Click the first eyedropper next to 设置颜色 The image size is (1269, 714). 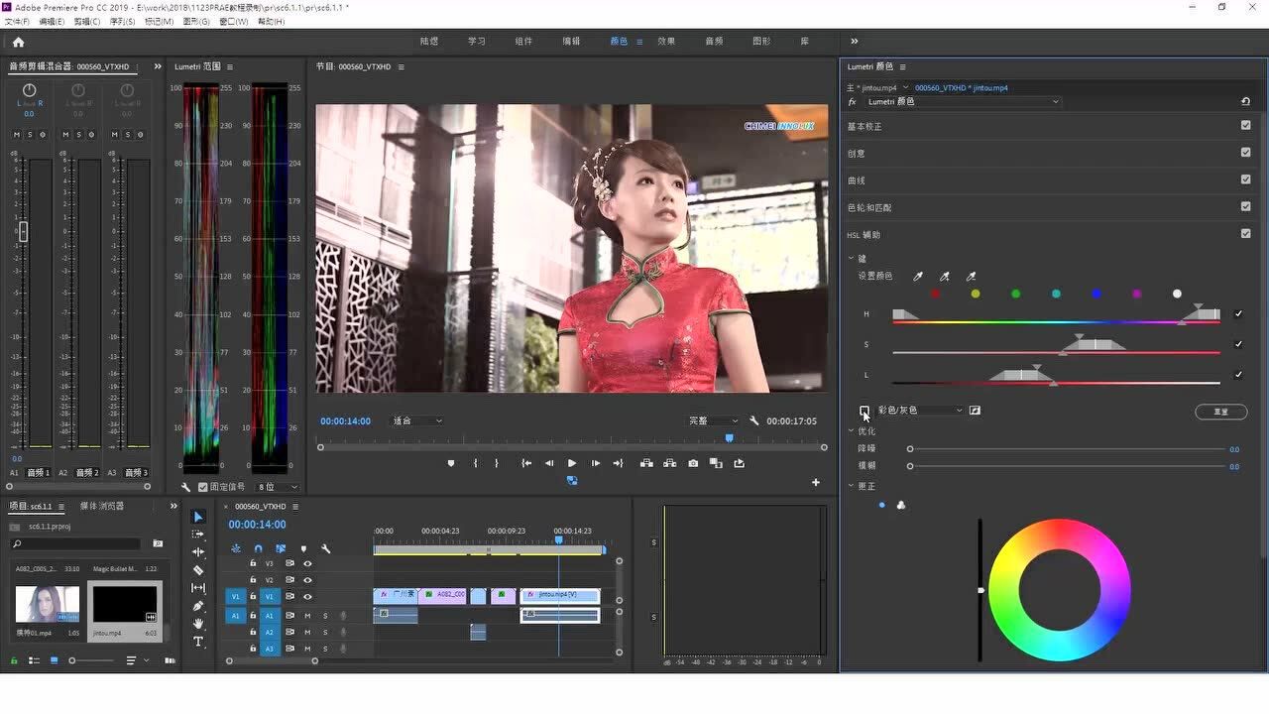(918, 277)
